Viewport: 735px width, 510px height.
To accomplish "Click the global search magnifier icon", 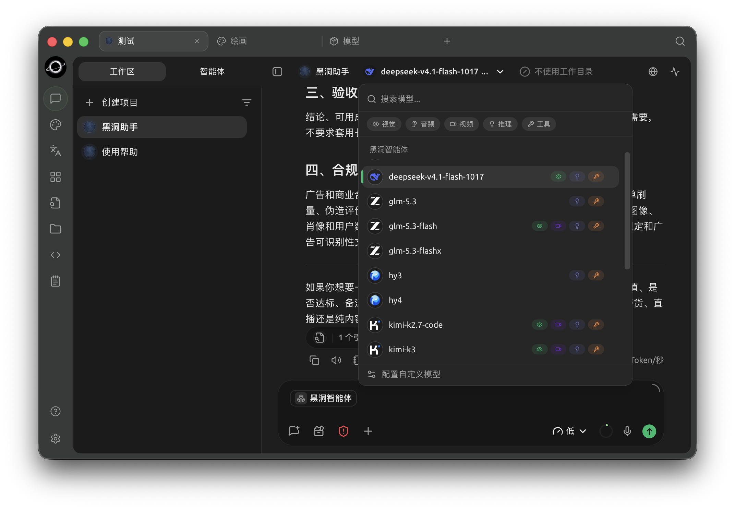I will click(x=680, y=41).
